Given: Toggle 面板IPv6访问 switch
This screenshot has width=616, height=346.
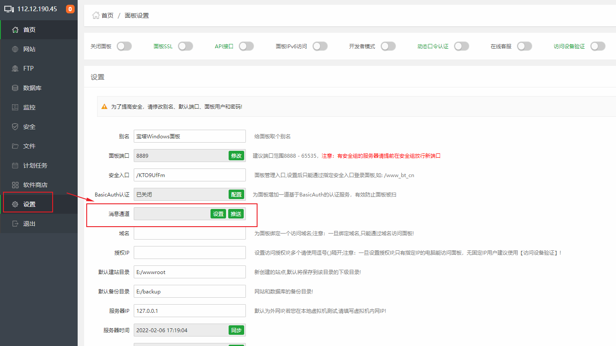Looking at the screenshot, I should (320, 46).
